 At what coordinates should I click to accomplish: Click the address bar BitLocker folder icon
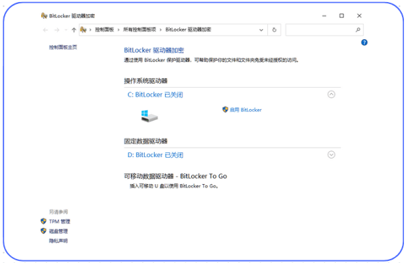pos(83,30)
